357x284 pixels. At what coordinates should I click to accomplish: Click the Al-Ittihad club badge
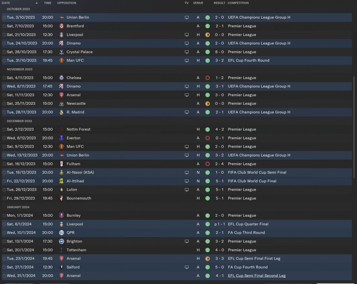pos(61,181)
